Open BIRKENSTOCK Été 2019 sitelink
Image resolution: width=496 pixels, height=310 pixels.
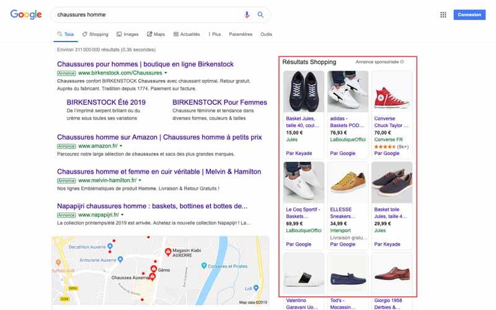pyautogui.click(x=106, y=102)
